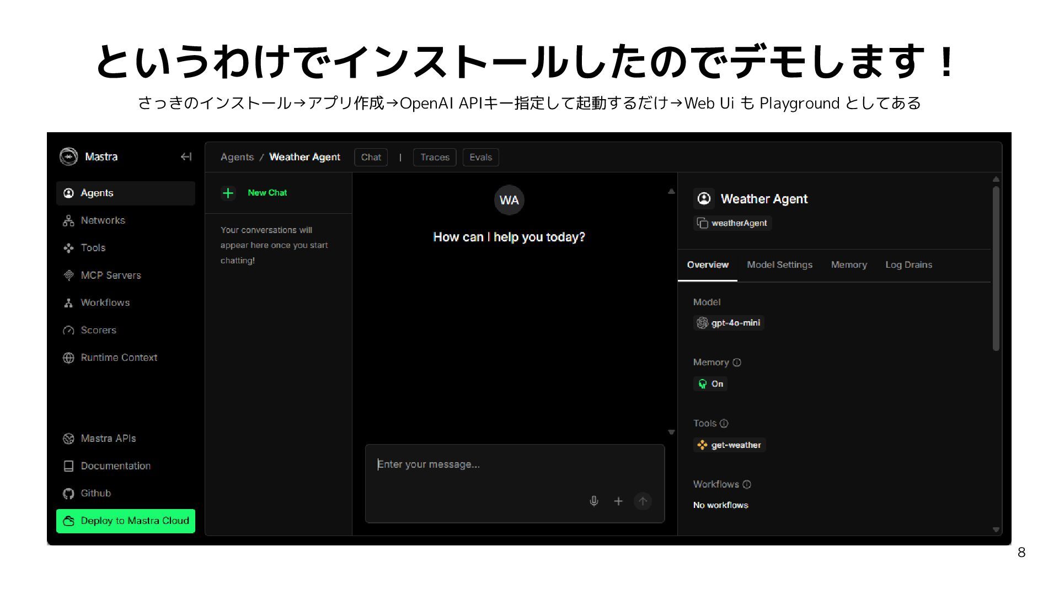Image resolution: width=1059 pixels, height=595 pixels.
Task: Click right panel scroll up arrow
Action: pyautogui.click(x=996, y=180)
